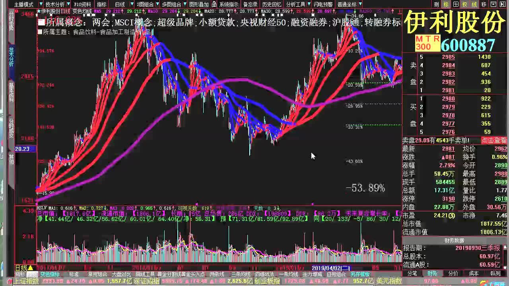Click 上证指数 in the status bar

[x=27, y=281]
